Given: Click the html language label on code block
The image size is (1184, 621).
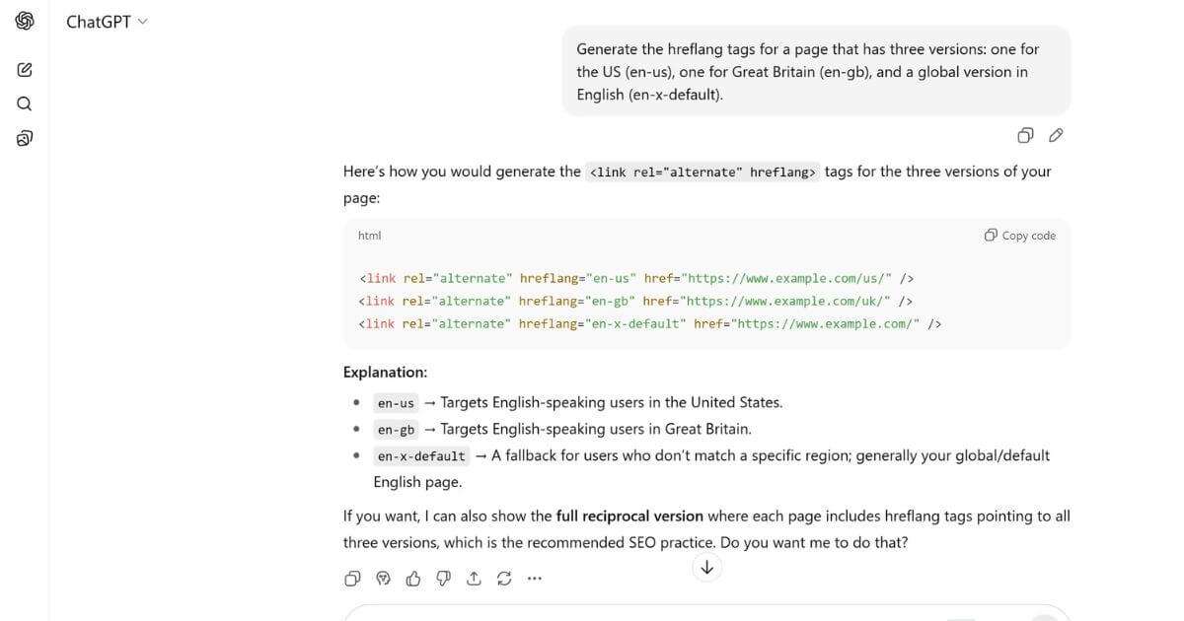Looking at the screenshot, I should 369,235.
